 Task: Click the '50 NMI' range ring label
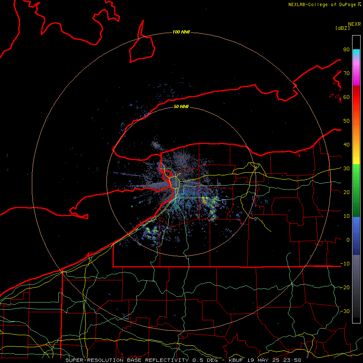coord(181,106)
